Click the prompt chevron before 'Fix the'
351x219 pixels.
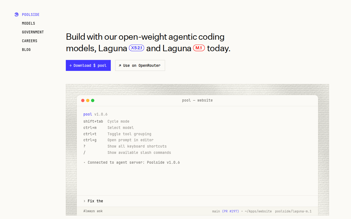click(x=84, y=201)
